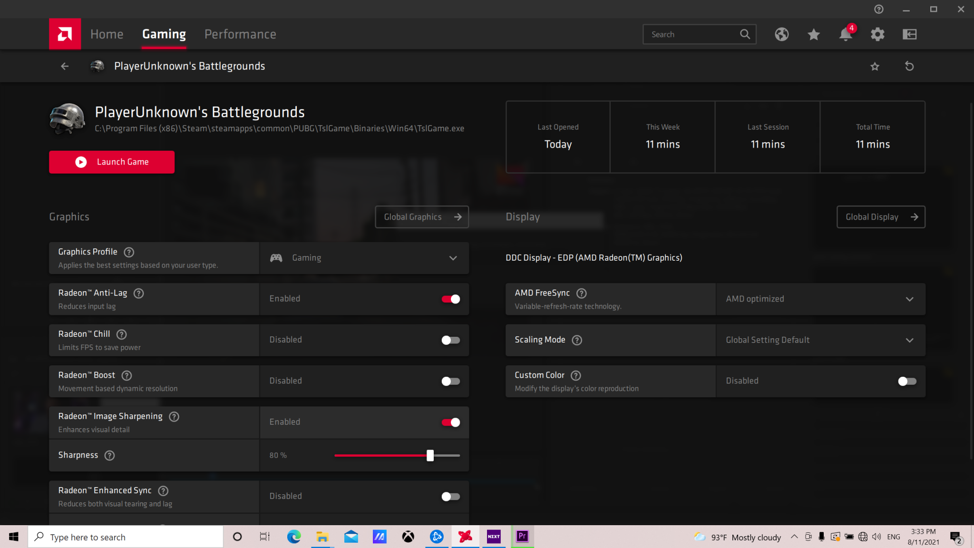The height and width of the screenshot is (548, 974).
Task: Open Windows Start menu
Action: click(x=14, y=537)
